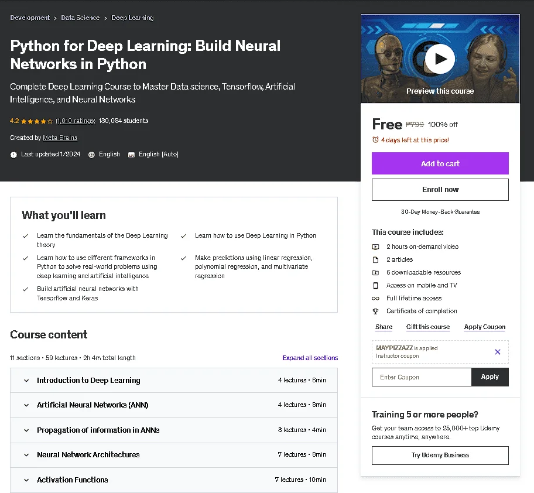Click Add to cart button
This screenshot has width=534, height=493.
(440, 163)
